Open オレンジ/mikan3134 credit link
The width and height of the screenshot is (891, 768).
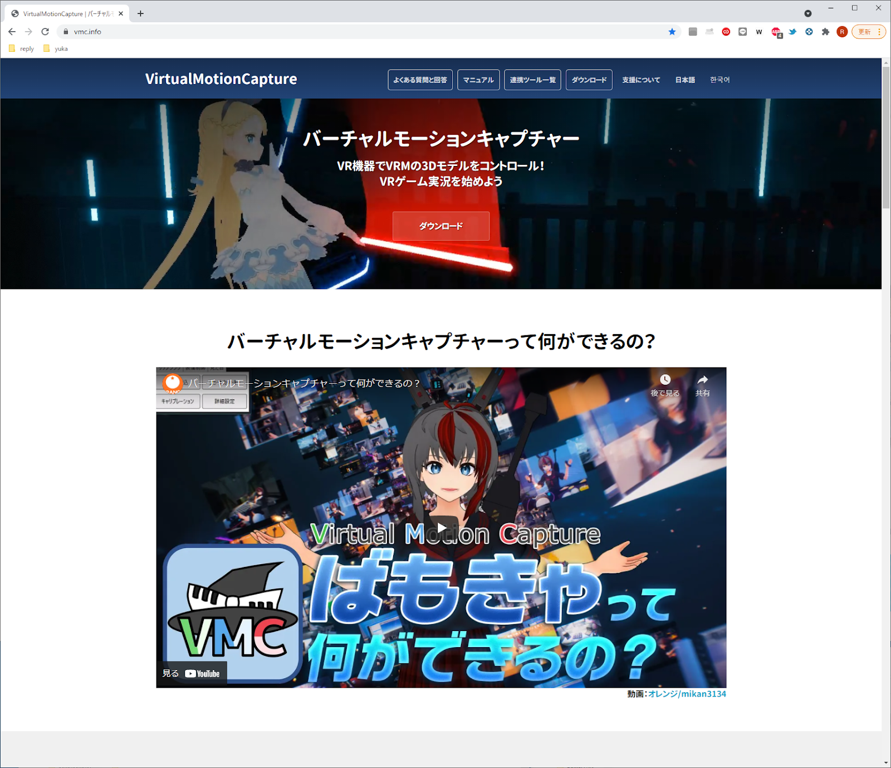687,694
